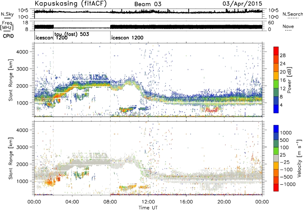The height and width of the screenshot is (210, 303).
Task: Click the N.Search legend label
Action: pos(292,14)
